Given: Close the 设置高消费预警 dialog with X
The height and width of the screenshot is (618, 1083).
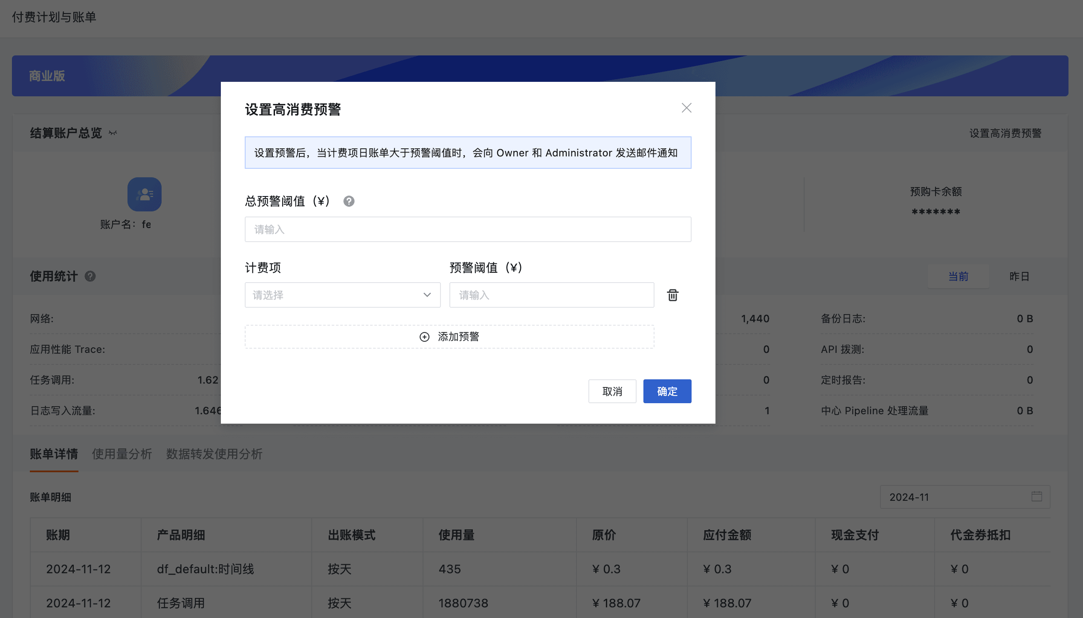Looking at the screenshot, I should 686,108.
